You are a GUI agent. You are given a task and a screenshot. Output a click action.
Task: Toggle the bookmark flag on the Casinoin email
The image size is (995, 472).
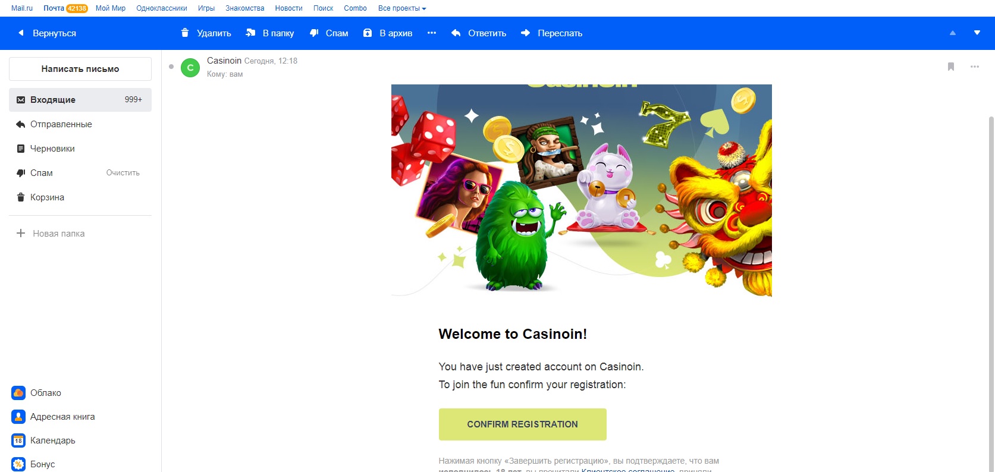[x=951, y=67]
